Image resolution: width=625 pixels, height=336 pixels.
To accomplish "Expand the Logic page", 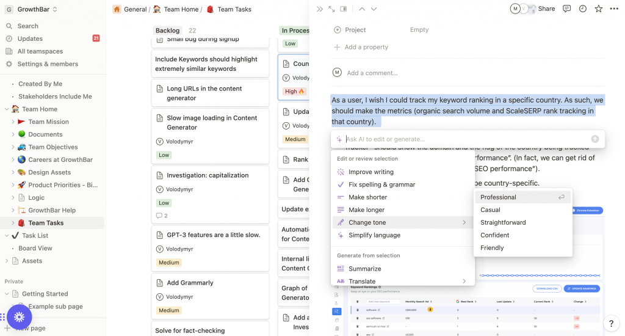I will click(x=13, y=197).
